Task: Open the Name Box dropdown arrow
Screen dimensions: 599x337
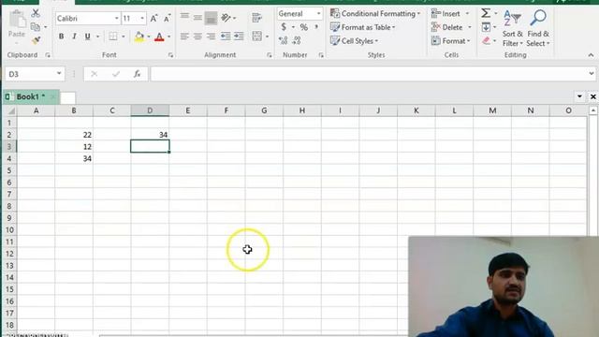Action: [x=59, y=73]
